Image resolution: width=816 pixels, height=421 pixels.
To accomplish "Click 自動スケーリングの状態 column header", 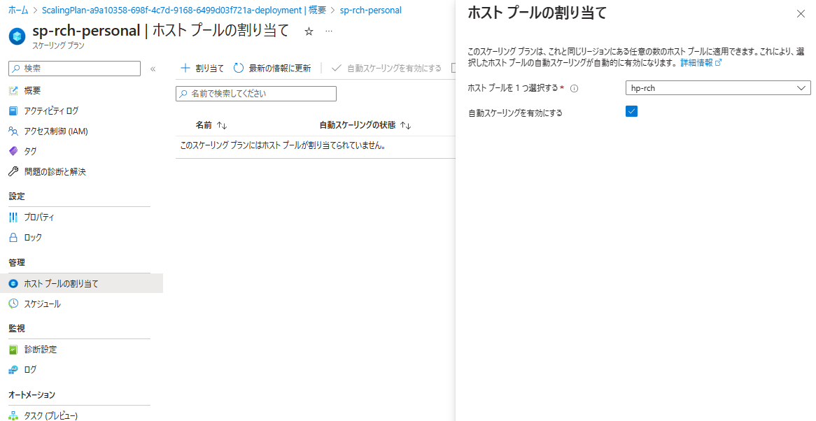I will click(358, 125).
